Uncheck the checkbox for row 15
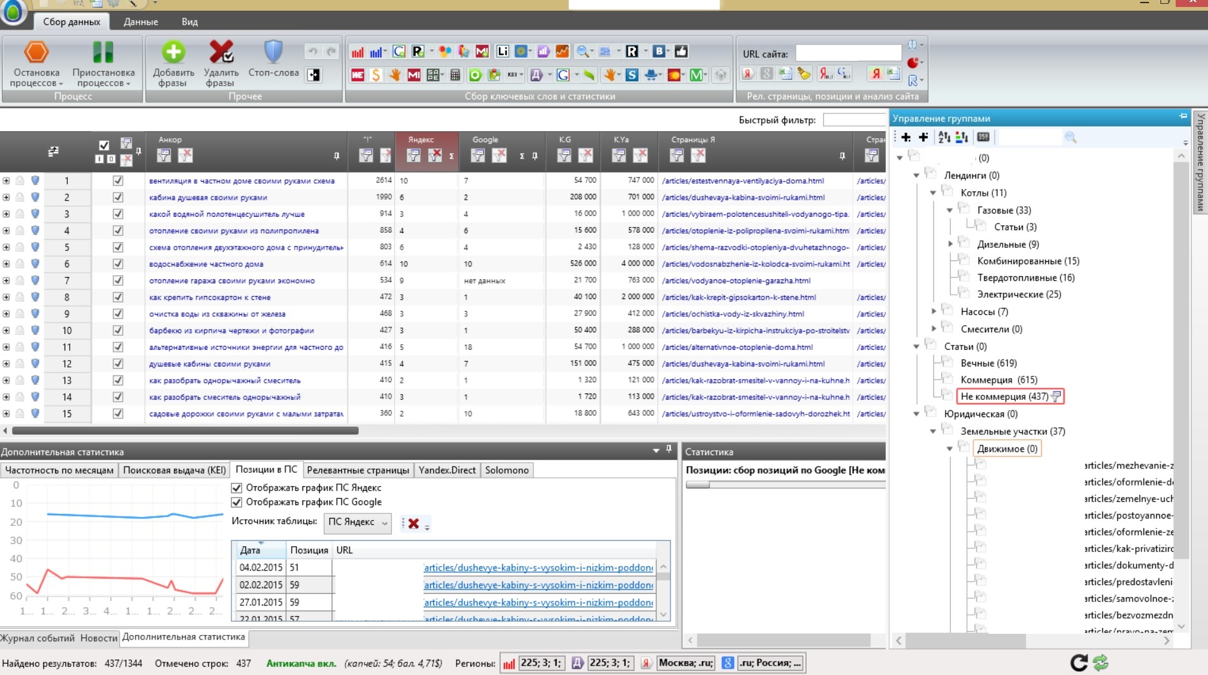 [118, 413]
